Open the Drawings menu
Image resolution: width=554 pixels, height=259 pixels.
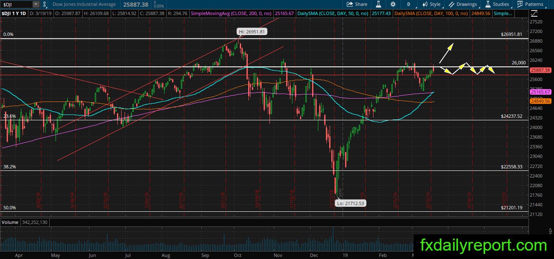coord(463,4)
